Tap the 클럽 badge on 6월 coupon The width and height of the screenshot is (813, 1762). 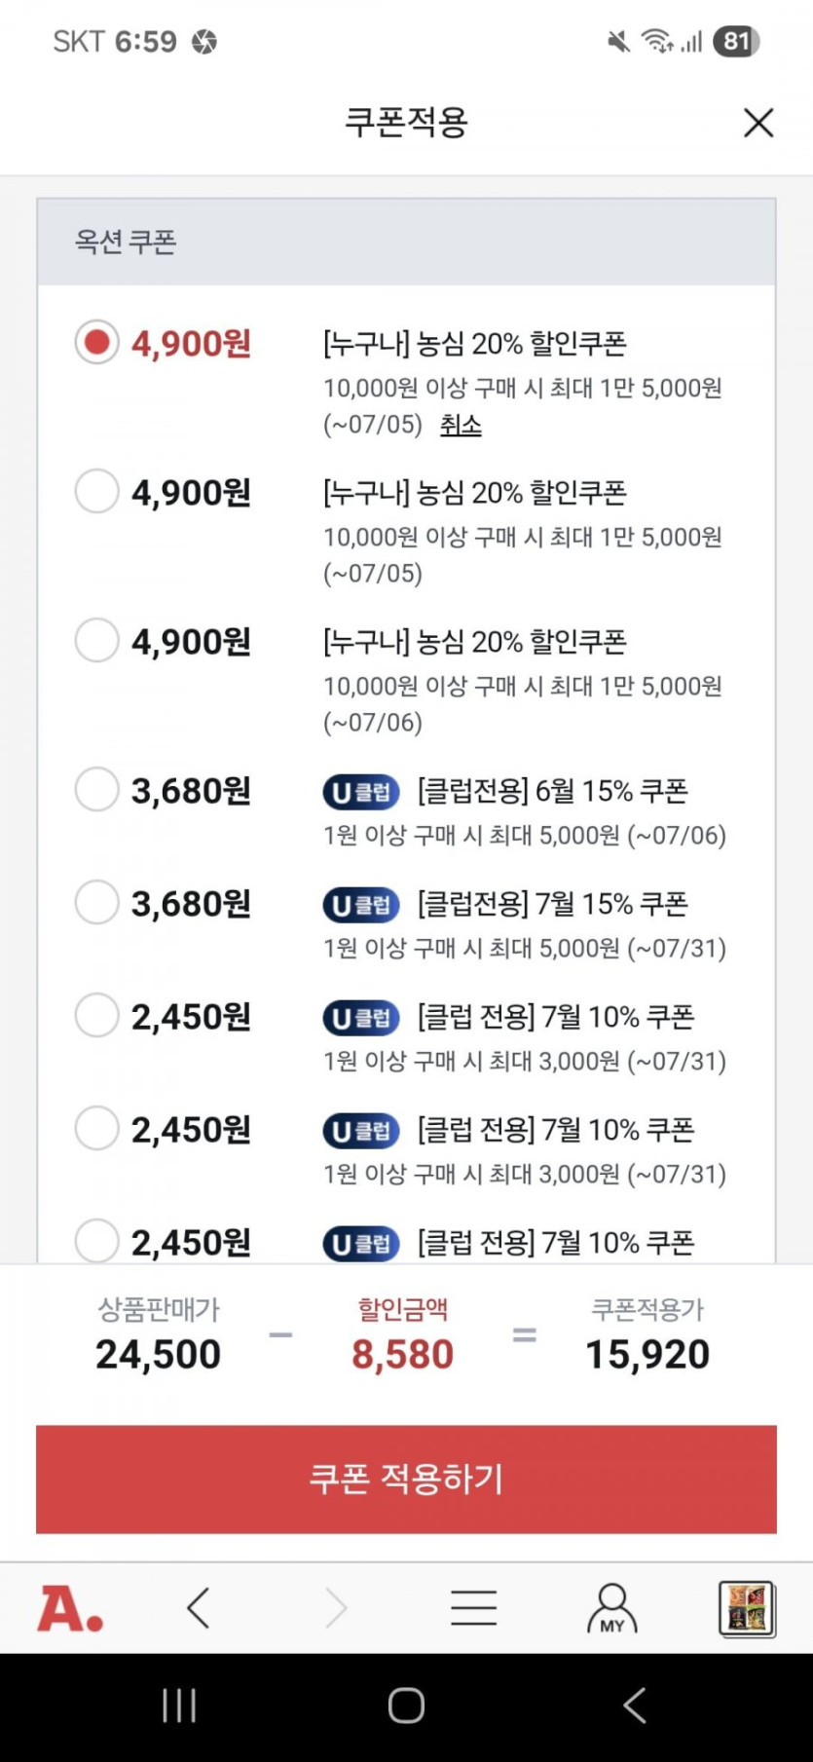[361, 793]
